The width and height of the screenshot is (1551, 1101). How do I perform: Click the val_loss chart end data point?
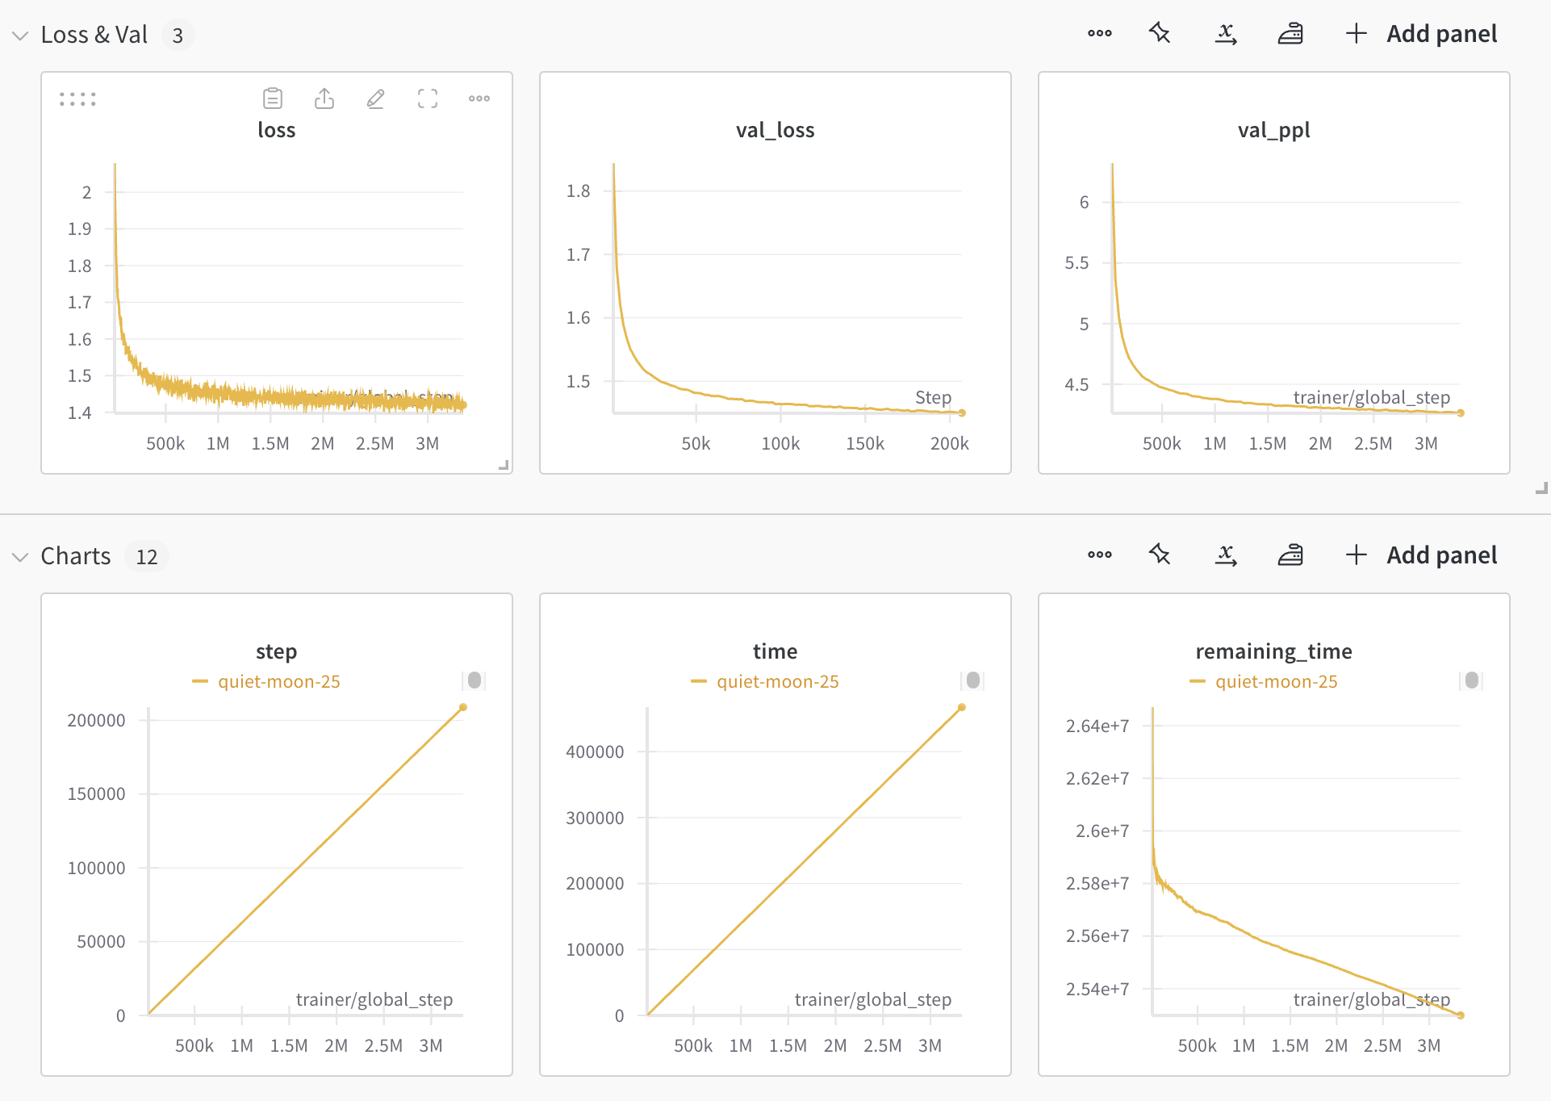(962, 412)
